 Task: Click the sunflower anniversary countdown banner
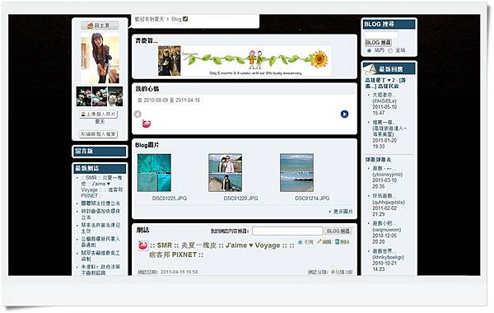pos(256,61)
